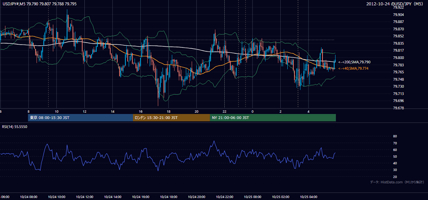Click price axis value 79.887

[398, 22]
